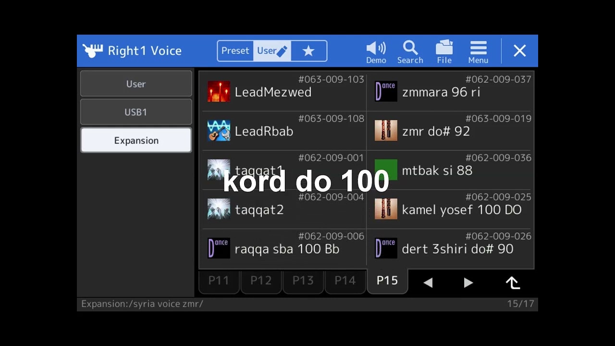Choose the kamel yosef 100 DO voice
615x346 pixels.
[461, 210]
